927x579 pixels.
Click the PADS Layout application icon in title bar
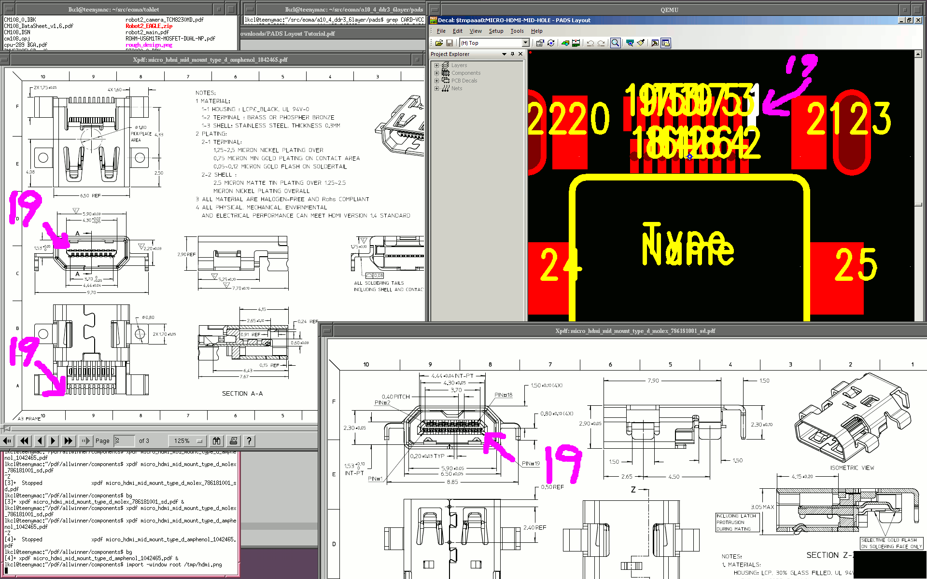[433, 20]
